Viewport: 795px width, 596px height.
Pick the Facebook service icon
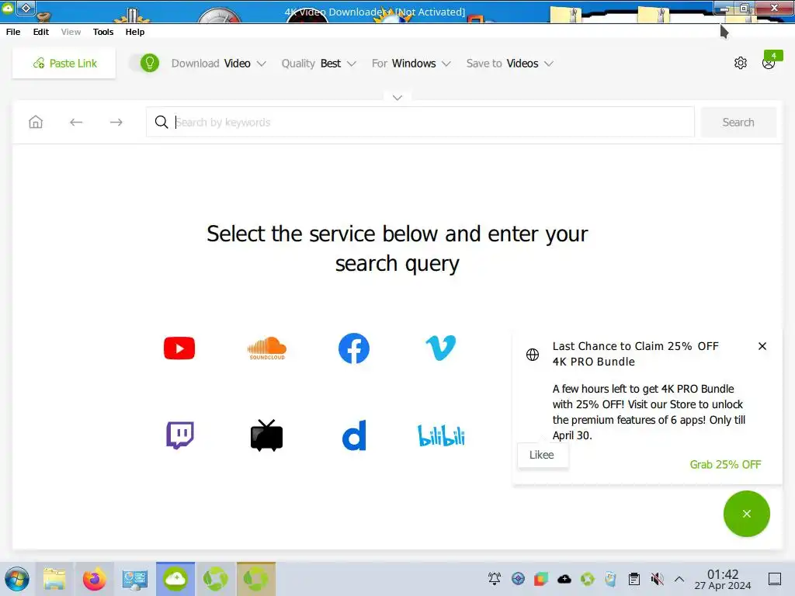354,348
